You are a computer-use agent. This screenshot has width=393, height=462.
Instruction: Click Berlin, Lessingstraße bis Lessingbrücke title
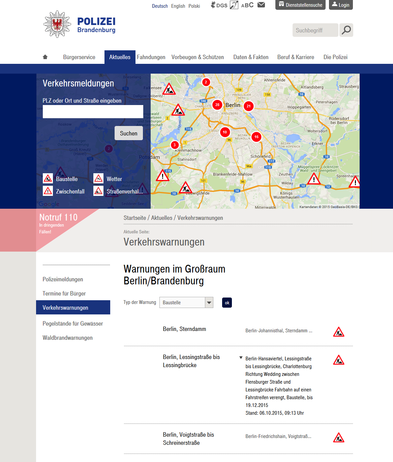[x=191, y=361]
